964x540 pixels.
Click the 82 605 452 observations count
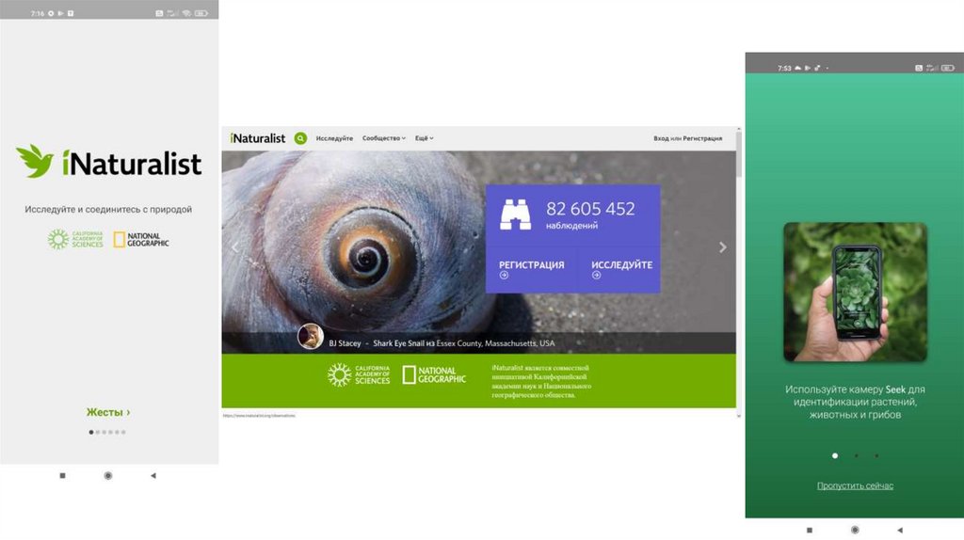(x=590, y=209)
